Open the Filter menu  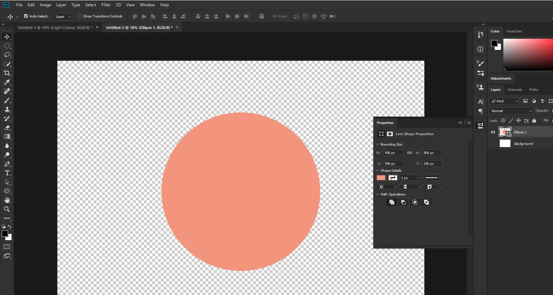coord(106,5)
